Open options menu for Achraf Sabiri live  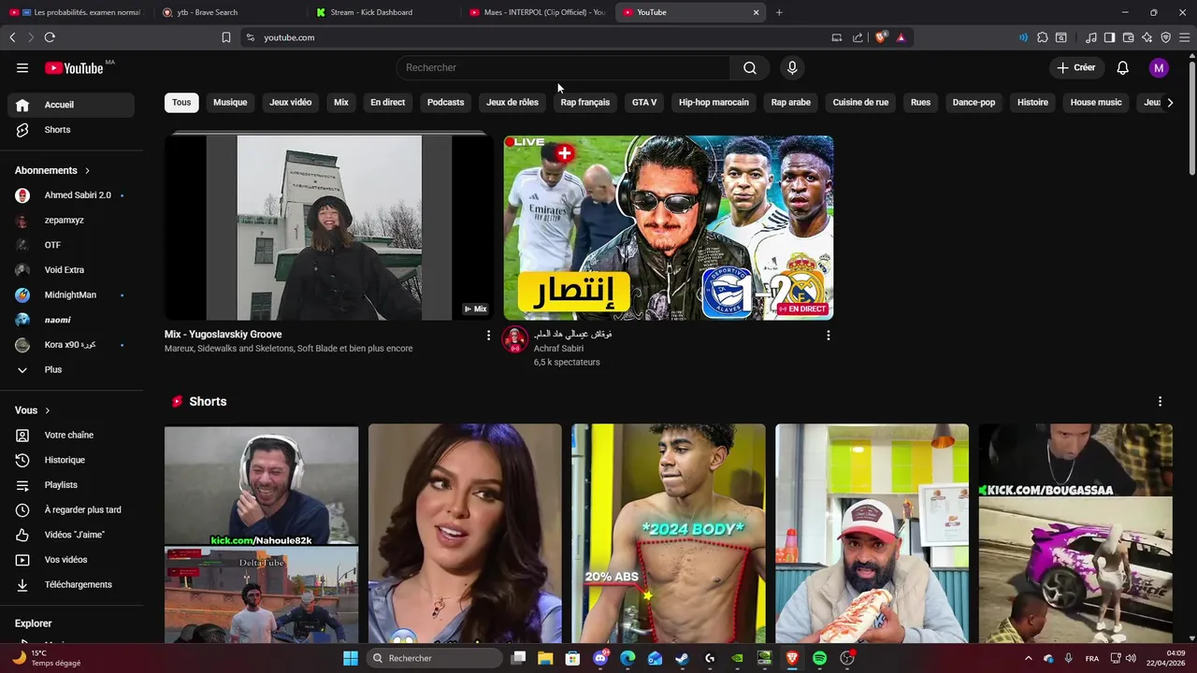[828, 335]
